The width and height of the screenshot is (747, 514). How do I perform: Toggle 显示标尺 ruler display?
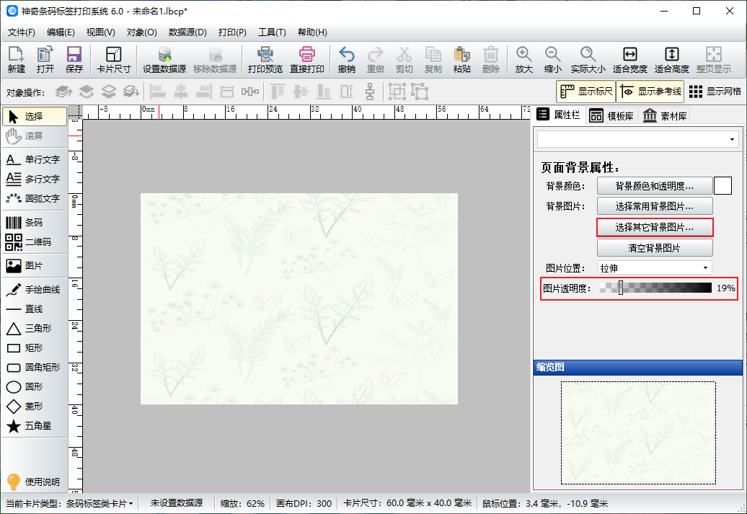click(x=586, y=92)
